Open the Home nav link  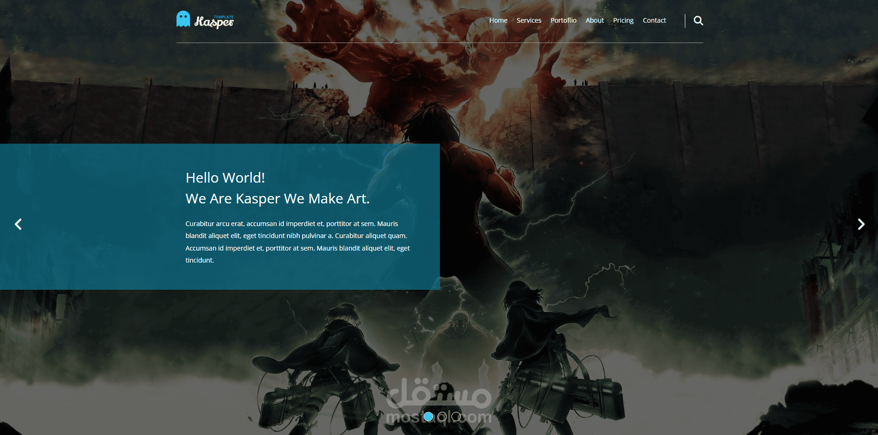click(498, 20)
